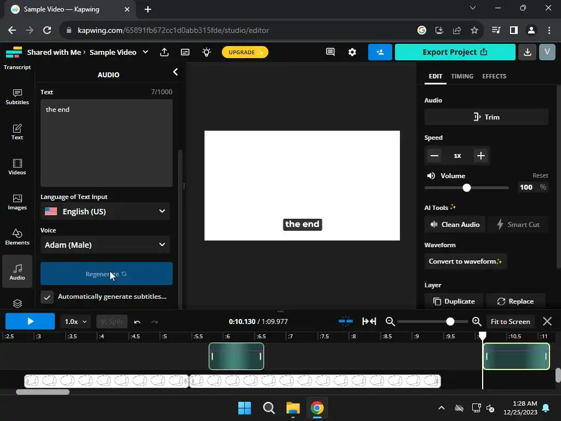Select the highlighted audio clip at 10.5 seconds
561x421 pixels.
click(516, 356)
